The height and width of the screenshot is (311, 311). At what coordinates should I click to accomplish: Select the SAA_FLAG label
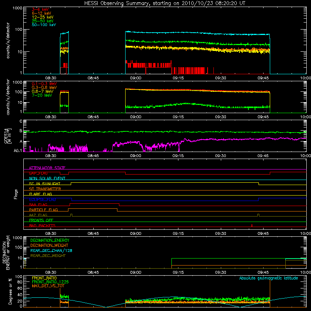[38, 204]
